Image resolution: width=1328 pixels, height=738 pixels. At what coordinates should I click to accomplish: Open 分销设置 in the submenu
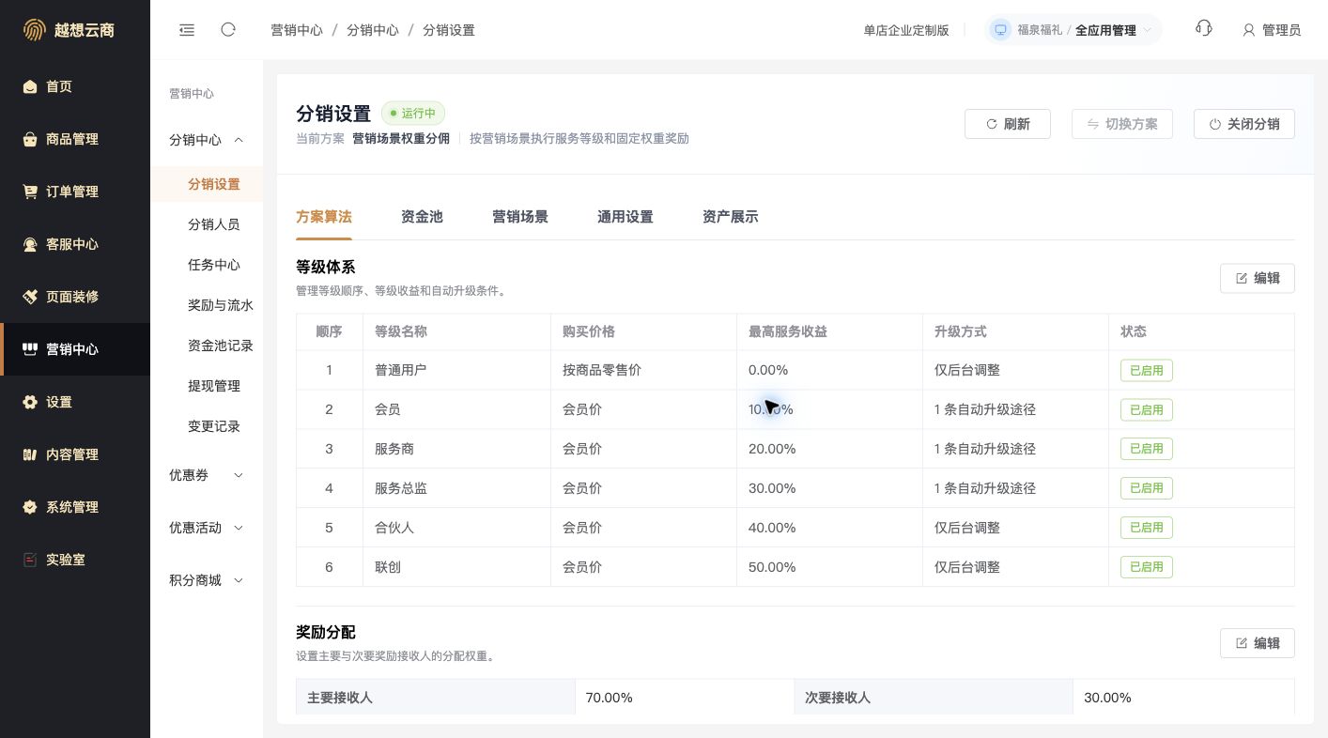pyautogui.click(x=207, y=184)
